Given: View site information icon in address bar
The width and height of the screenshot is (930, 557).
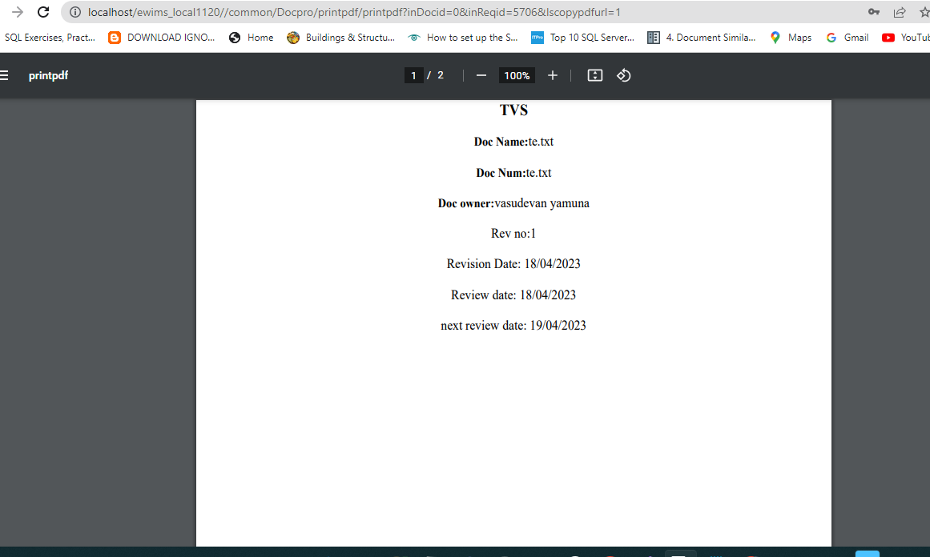Looking at the screenshot, I should point(75,12).
